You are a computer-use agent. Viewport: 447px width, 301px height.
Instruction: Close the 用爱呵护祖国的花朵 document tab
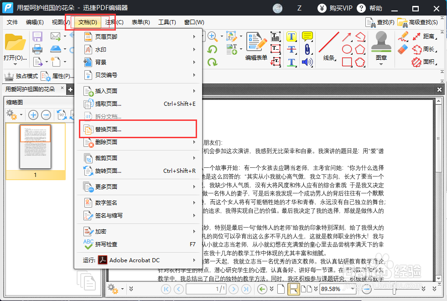pos(62,88)
